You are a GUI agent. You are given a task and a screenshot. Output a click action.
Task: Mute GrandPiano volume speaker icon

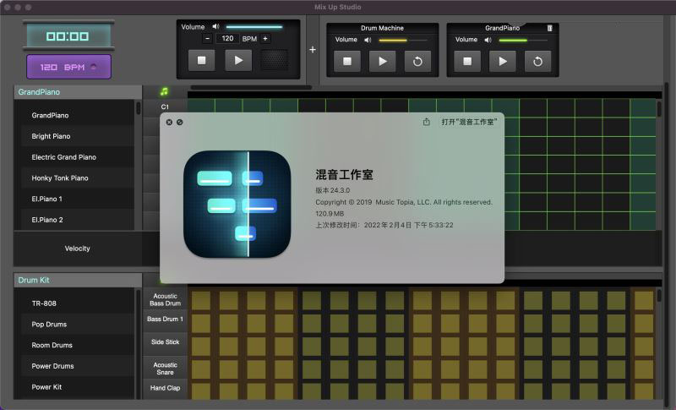point(488,40)
